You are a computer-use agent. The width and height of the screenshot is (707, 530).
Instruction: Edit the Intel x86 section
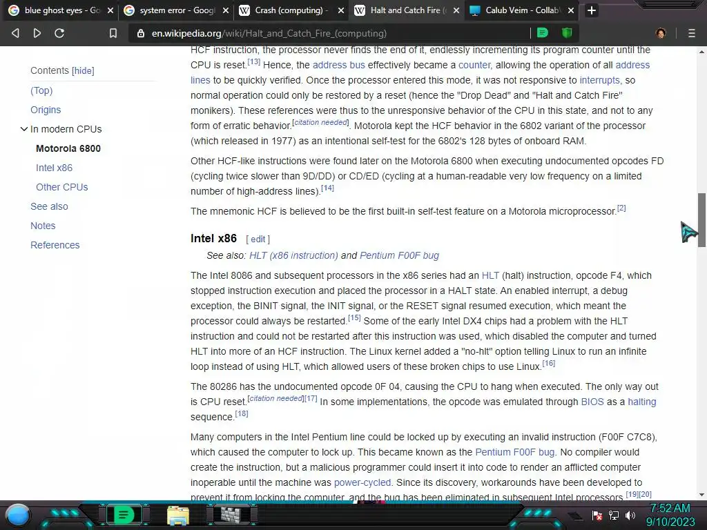point(258,239)
